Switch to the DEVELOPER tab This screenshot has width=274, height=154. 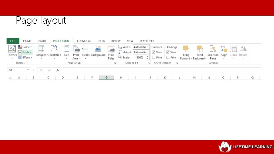click(x=147, y=41)
